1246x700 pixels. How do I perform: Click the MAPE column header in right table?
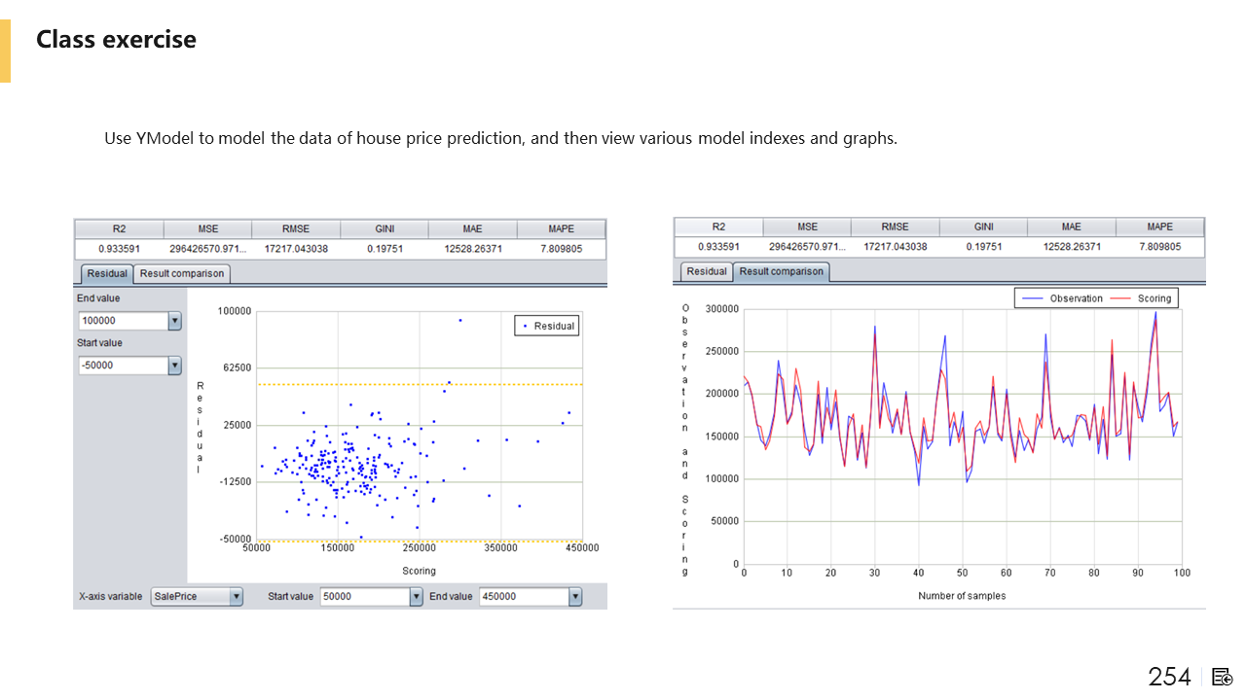click(1159, 227)
